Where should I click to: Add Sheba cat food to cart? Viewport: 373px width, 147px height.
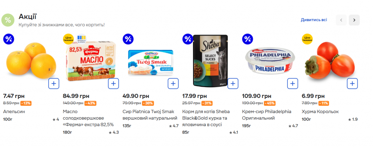click(233, 83)
